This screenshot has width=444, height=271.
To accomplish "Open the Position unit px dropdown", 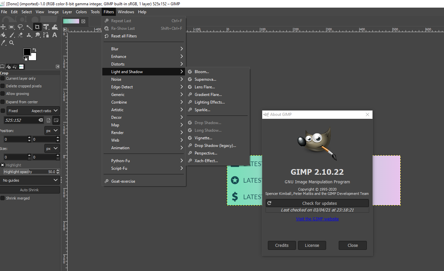I will coord(52,131).
